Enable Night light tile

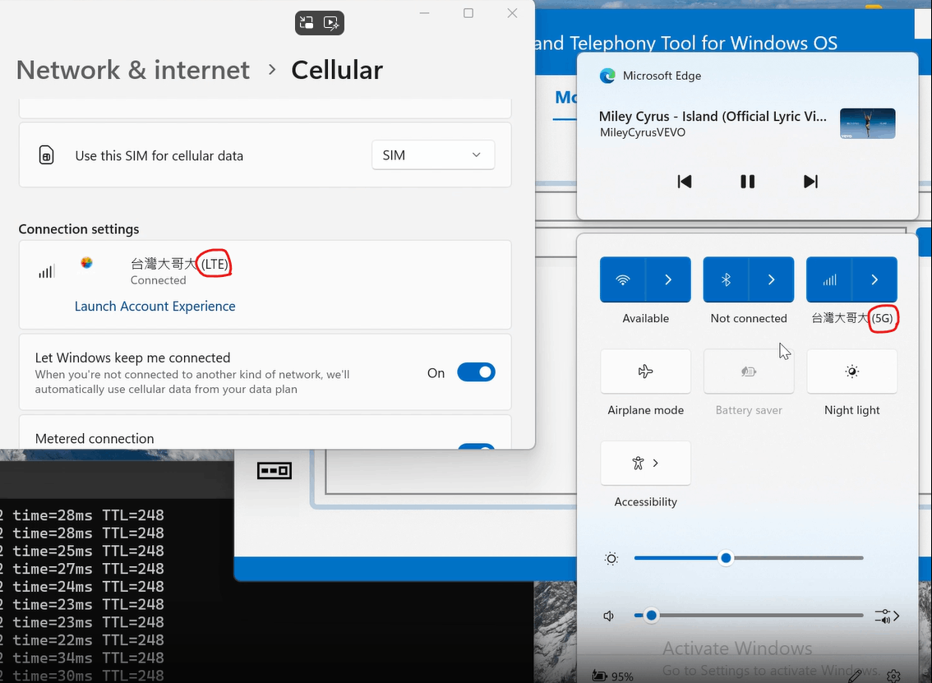coord(851,371)
